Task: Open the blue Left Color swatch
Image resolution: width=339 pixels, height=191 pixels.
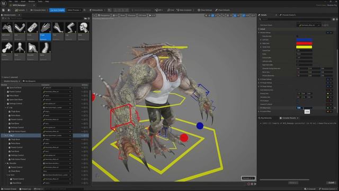Action: [x=304, y=40]
